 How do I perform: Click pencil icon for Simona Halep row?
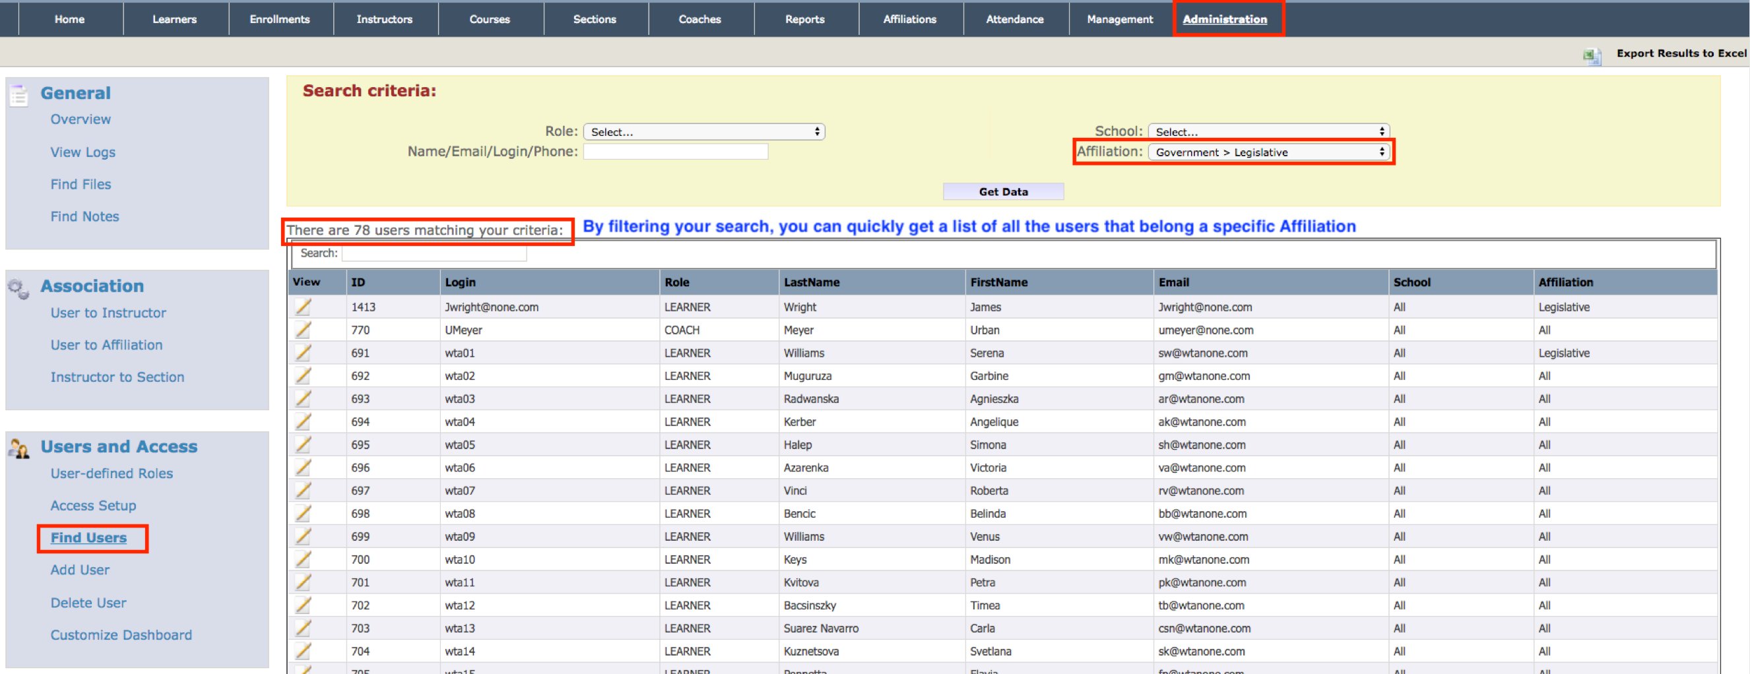(303, 444)
